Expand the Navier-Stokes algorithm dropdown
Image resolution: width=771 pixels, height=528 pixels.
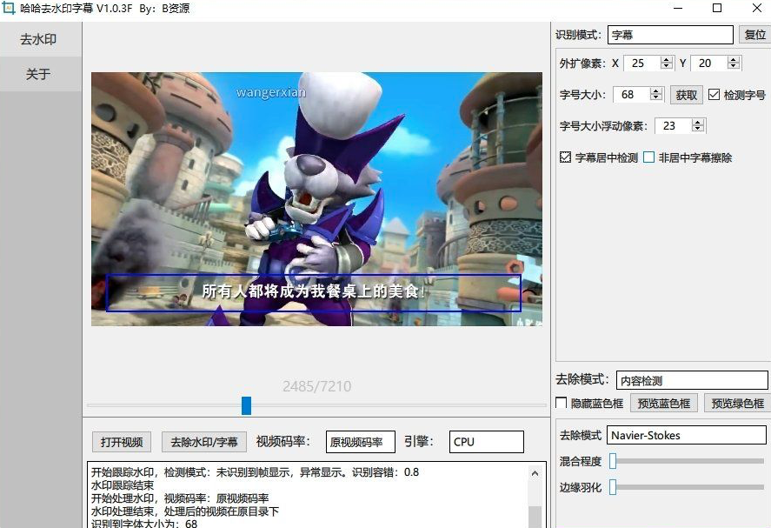pyautogui.click(x=686, y=435)
